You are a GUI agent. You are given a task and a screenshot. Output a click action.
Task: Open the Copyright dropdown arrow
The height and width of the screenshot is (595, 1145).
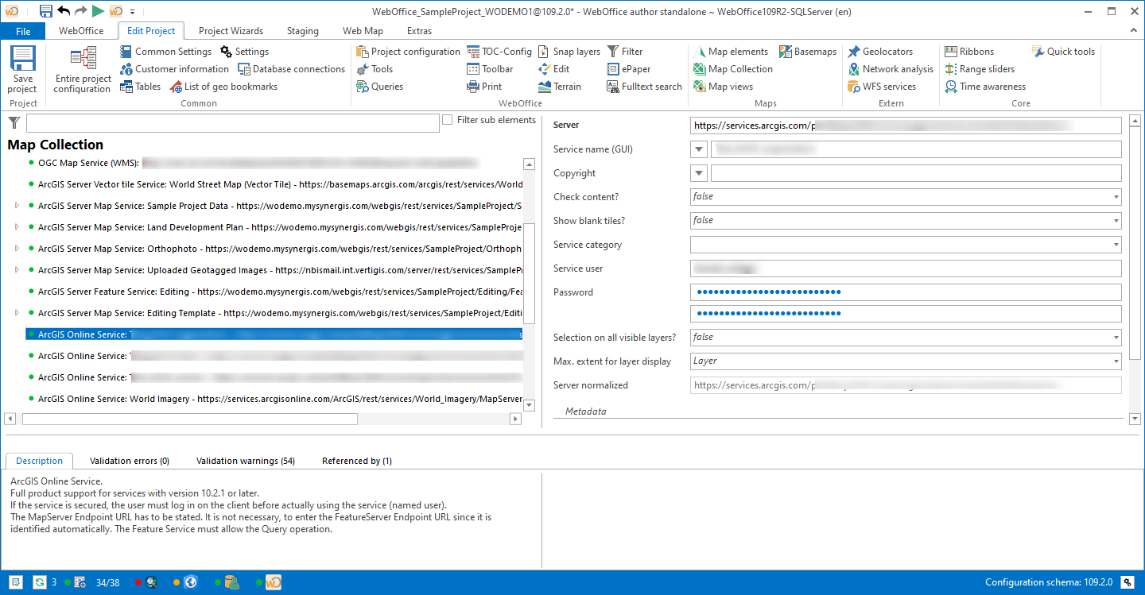[x=697, y=172]
